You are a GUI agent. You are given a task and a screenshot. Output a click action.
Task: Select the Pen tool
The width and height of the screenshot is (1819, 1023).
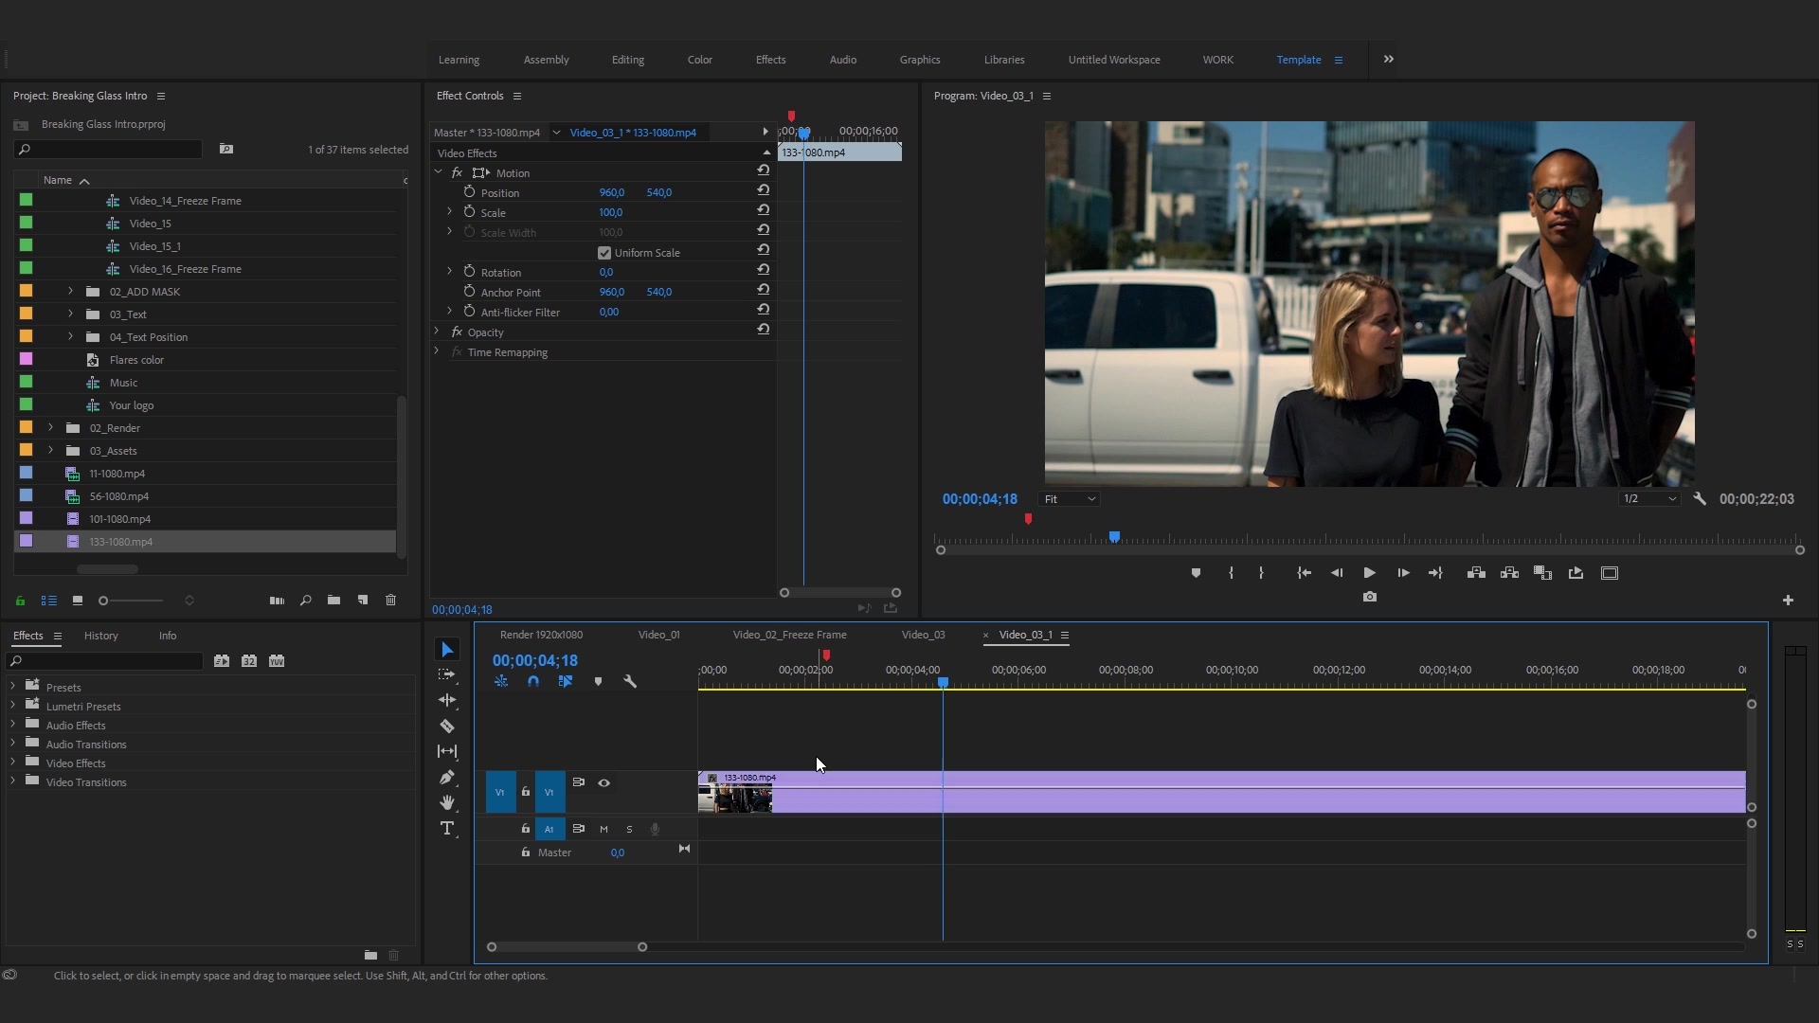tap(447, 778)
